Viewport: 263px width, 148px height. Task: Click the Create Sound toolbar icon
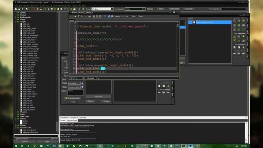(48, 9)
